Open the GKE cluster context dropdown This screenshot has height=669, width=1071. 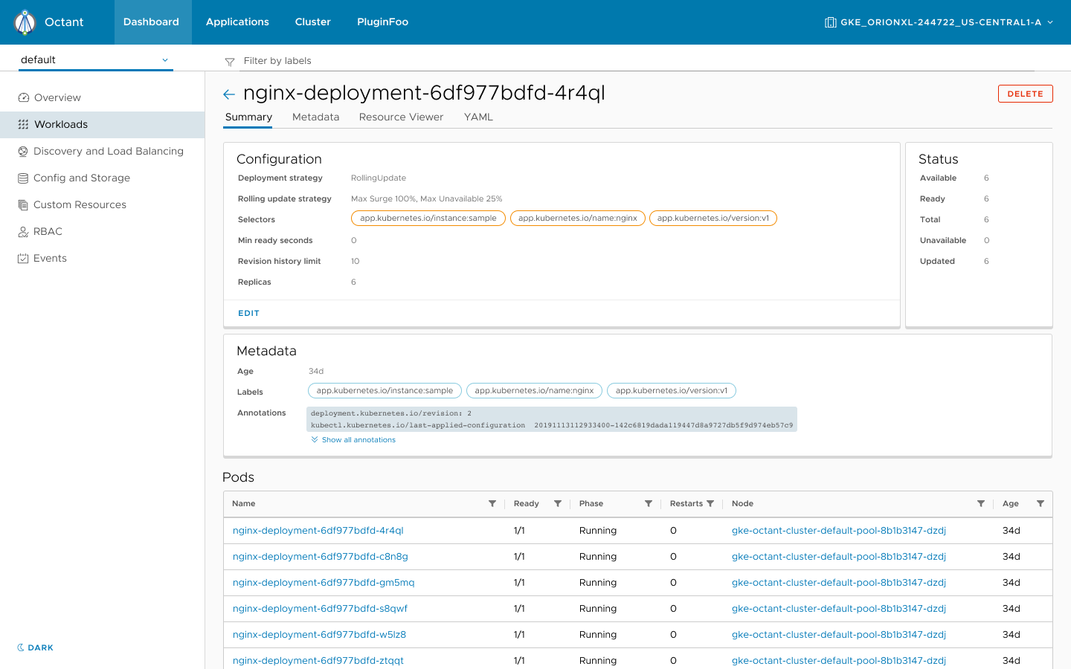[x=939, y=22]
